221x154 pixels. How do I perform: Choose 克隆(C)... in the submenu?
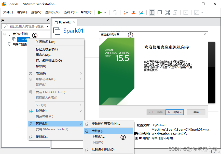tap(108, 131)
